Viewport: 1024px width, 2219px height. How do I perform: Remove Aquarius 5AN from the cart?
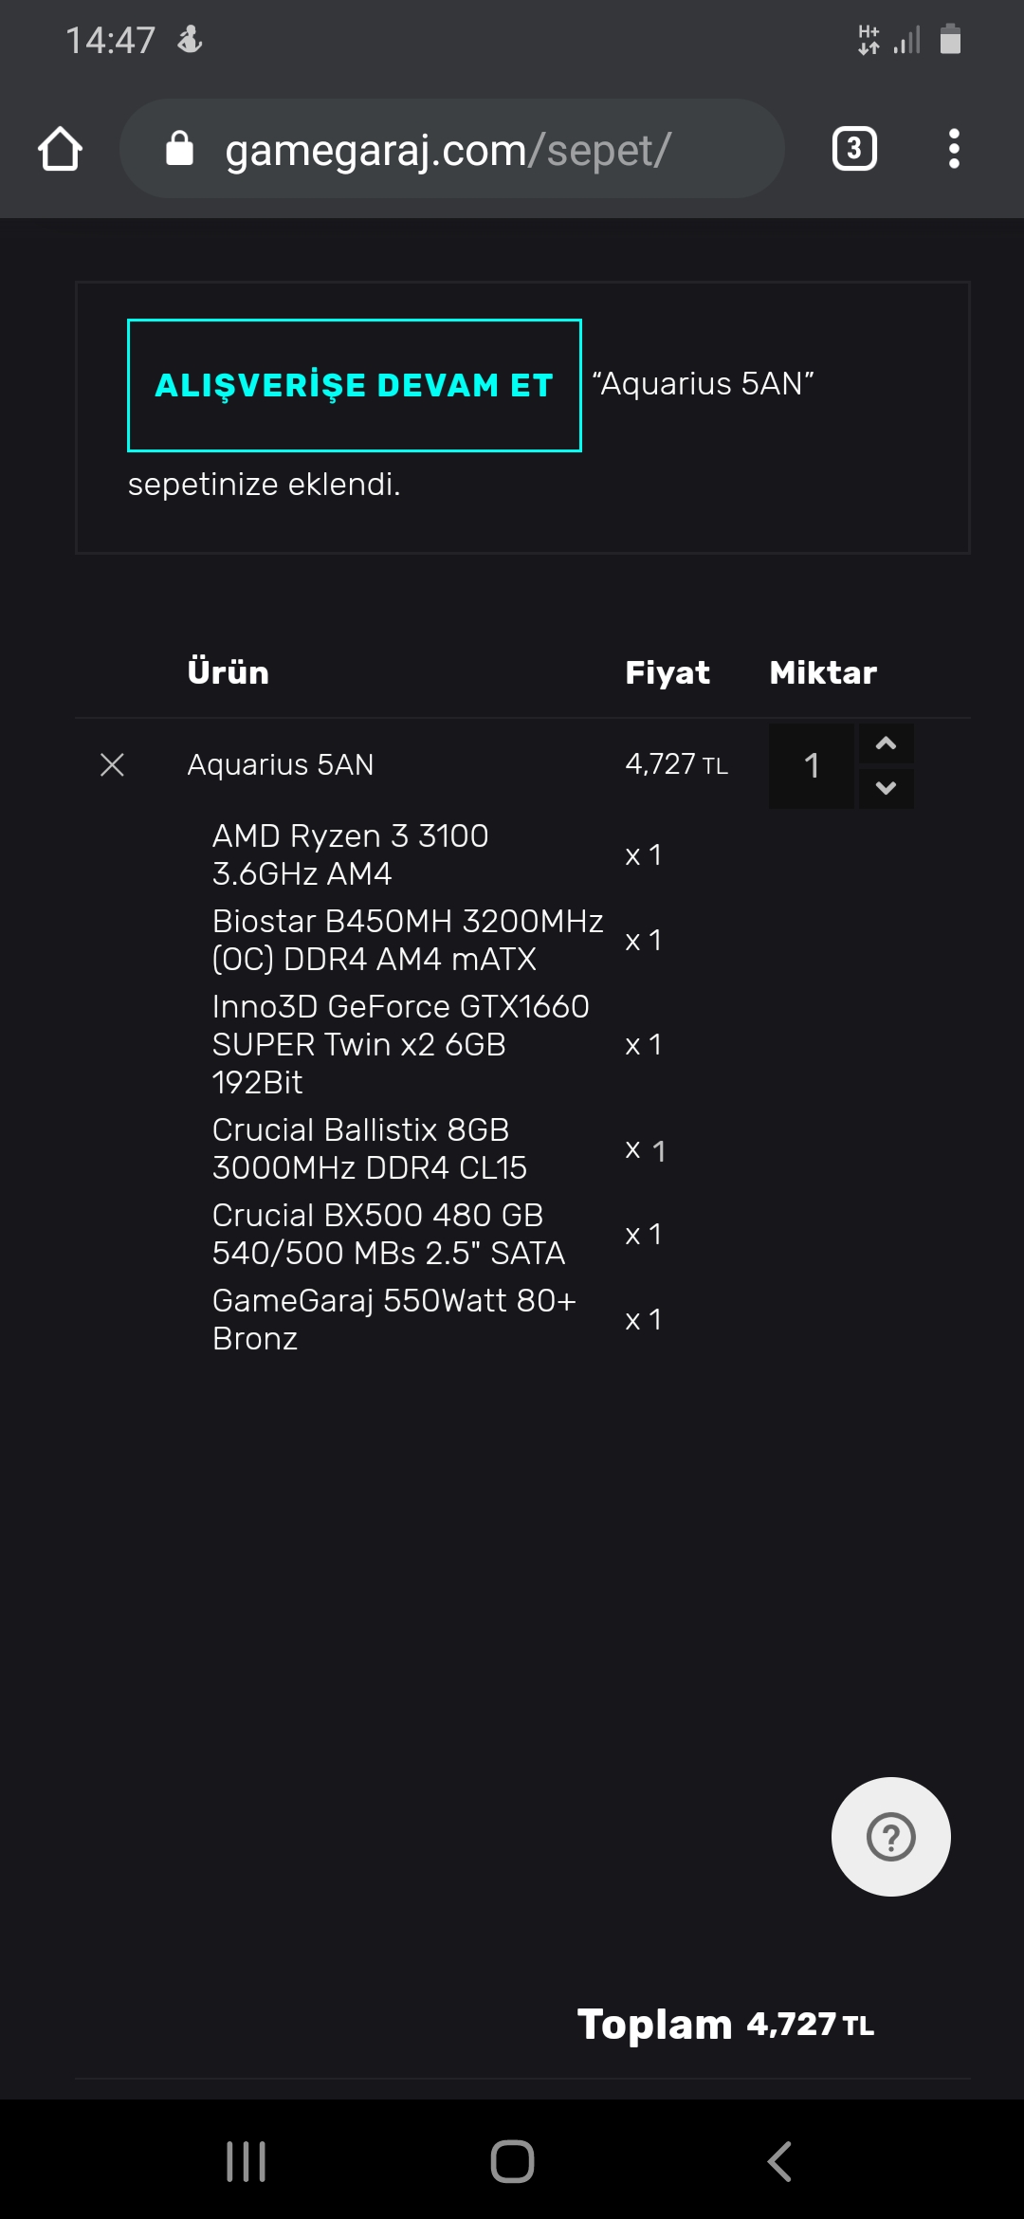click(x=112, y=764)
